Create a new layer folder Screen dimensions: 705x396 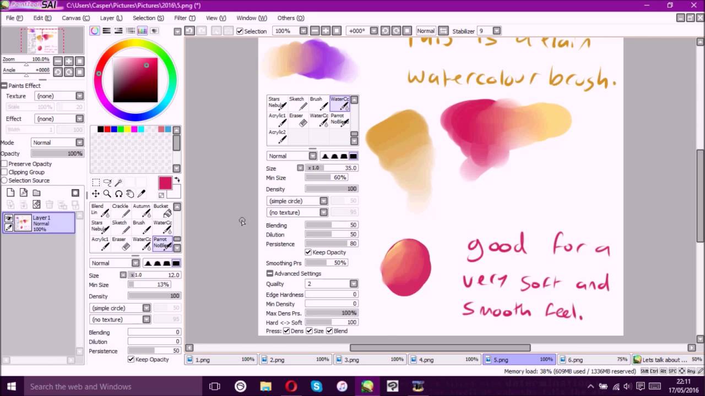click(x=36, y=193)
